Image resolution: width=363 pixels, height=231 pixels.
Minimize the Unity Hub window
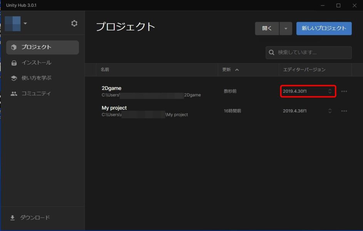(323, 5)
